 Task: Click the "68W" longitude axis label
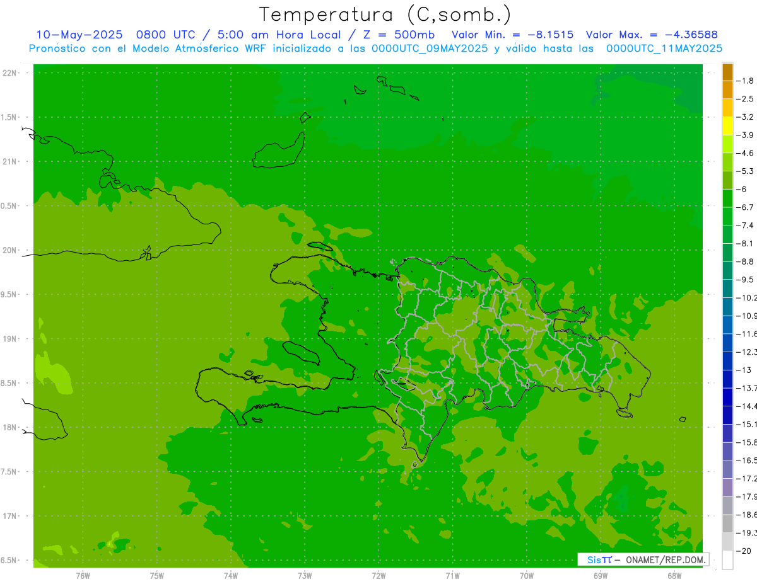coord(674,576)
